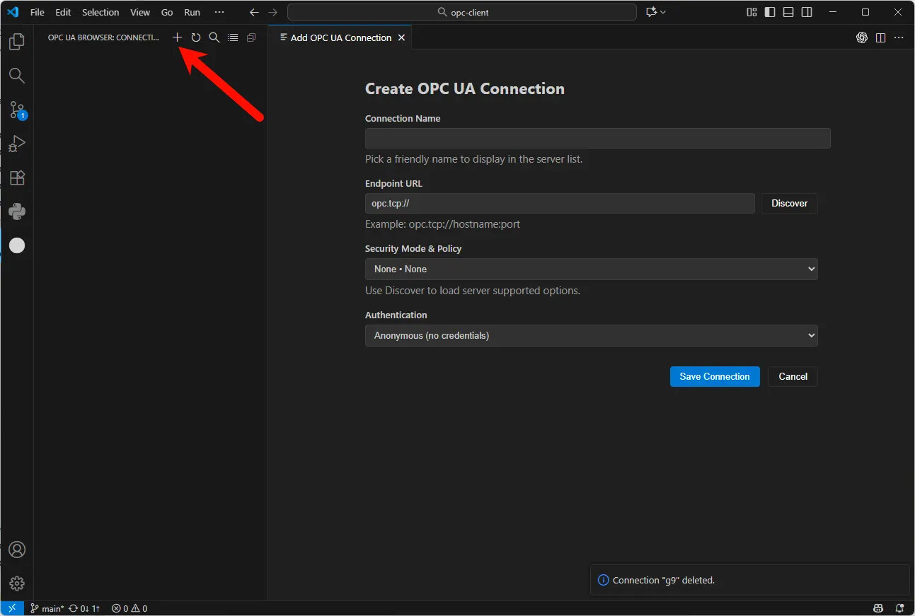Open the Security Mode & Policy dropdown
Image resolution: width=915 pixels, height=616 pixels.
click(592, 269)
